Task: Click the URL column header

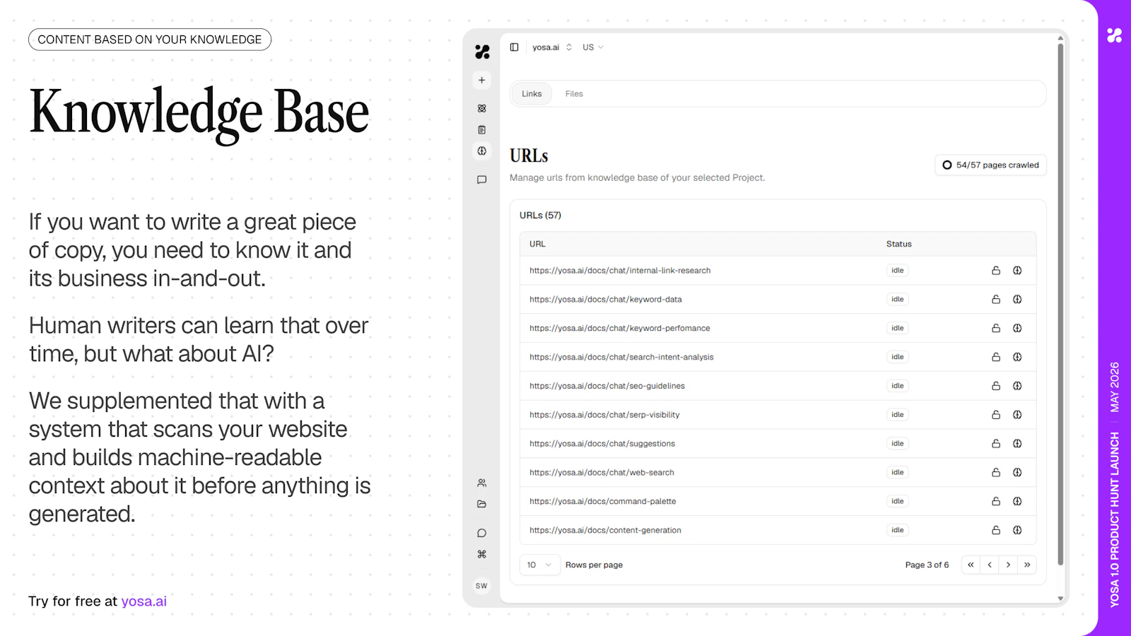Action: pos(537,245)
